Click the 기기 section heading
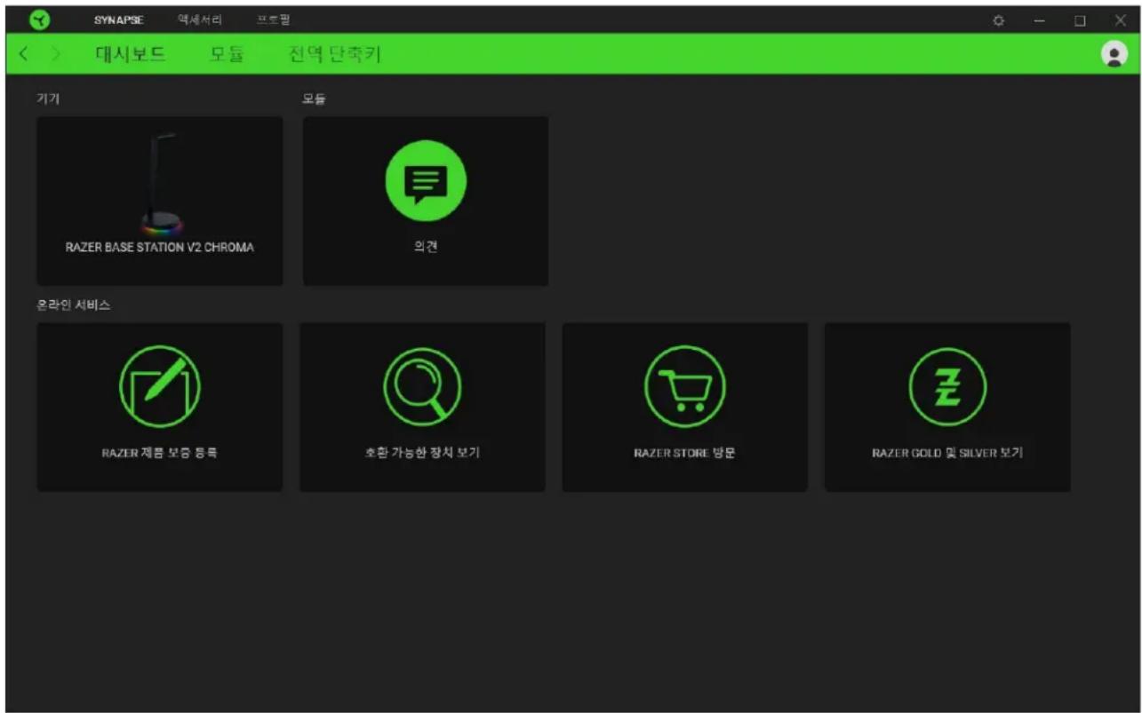The width and height of the screenshot is (1142, 713). (x=47, y=99)
